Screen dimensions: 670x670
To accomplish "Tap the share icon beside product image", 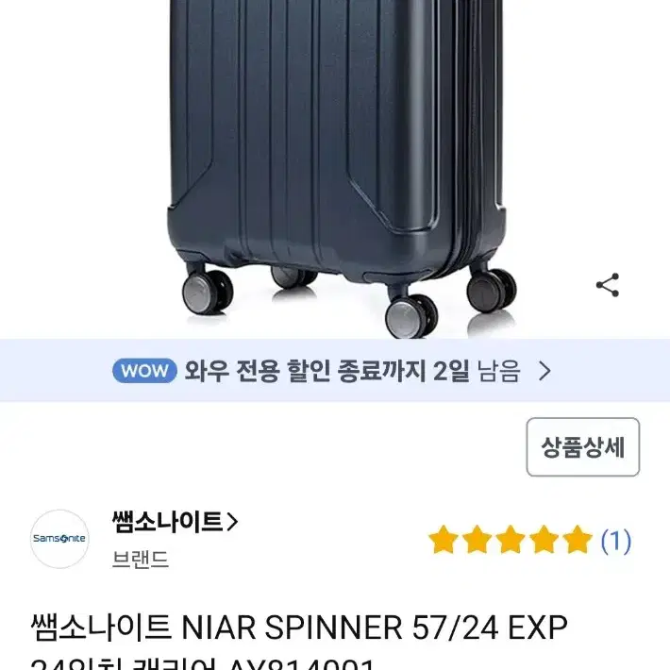I will coord(608,285).
